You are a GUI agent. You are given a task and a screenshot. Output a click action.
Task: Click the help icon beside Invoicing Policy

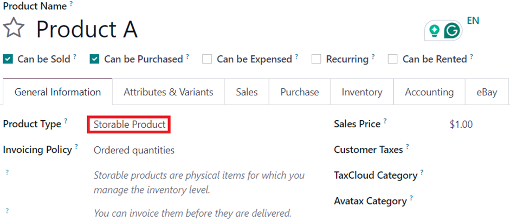pyautogui.click(x=76, y=146)
